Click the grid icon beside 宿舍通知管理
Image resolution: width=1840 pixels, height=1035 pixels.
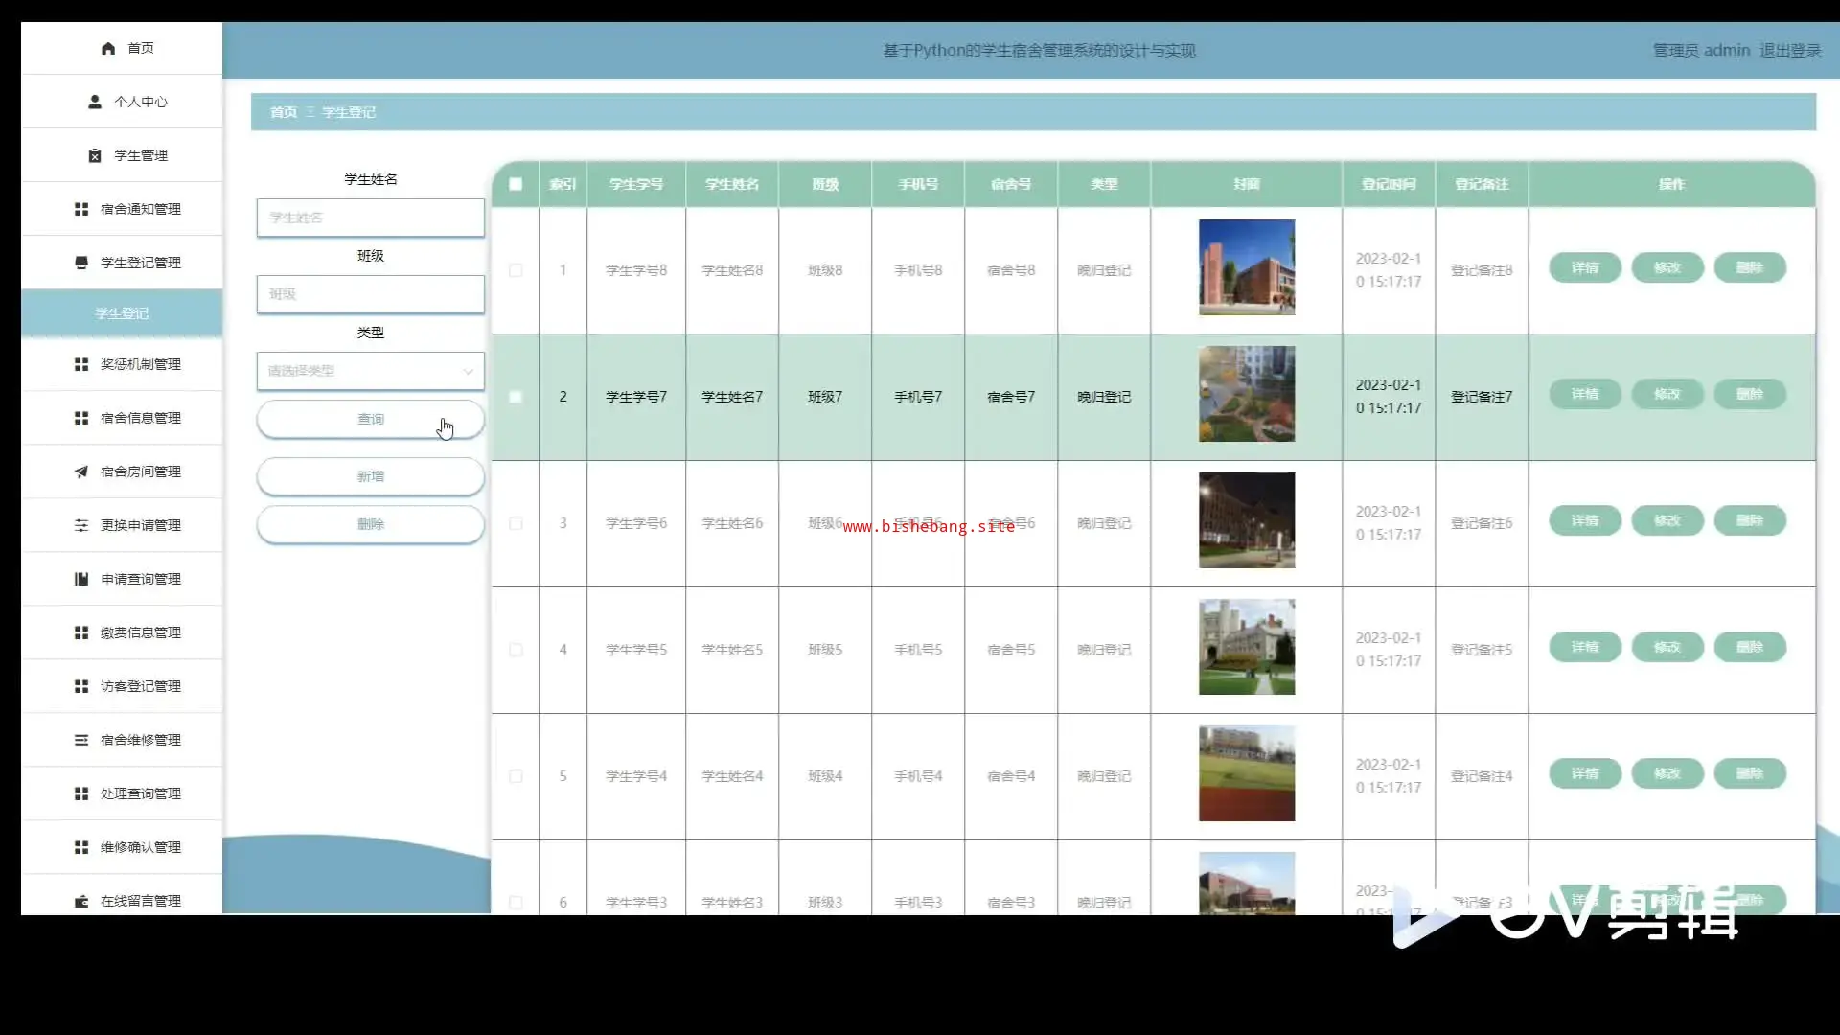pos(81,209)
